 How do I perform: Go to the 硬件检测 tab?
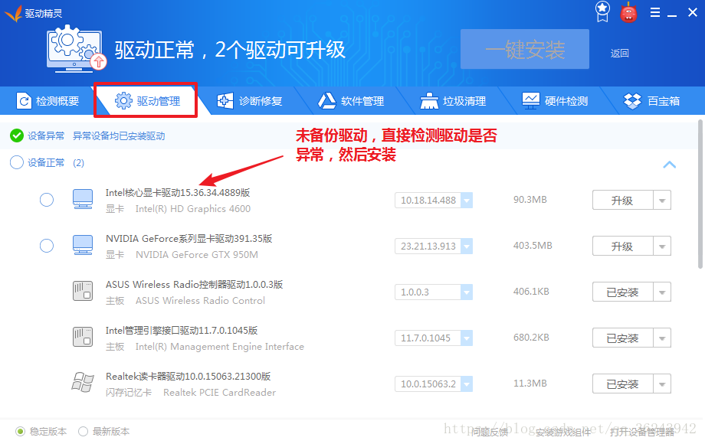(555, 101)
